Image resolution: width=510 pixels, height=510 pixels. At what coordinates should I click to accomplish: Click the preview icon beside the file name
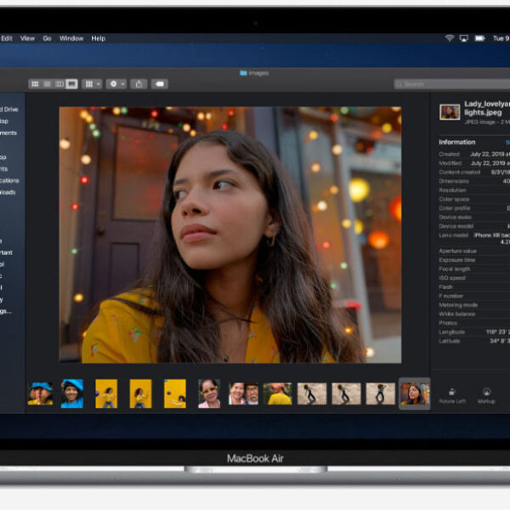450,112
